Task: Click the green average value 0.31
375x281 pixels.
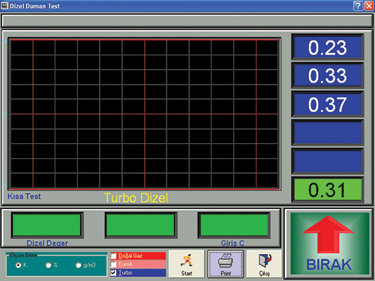Action: 328,190
